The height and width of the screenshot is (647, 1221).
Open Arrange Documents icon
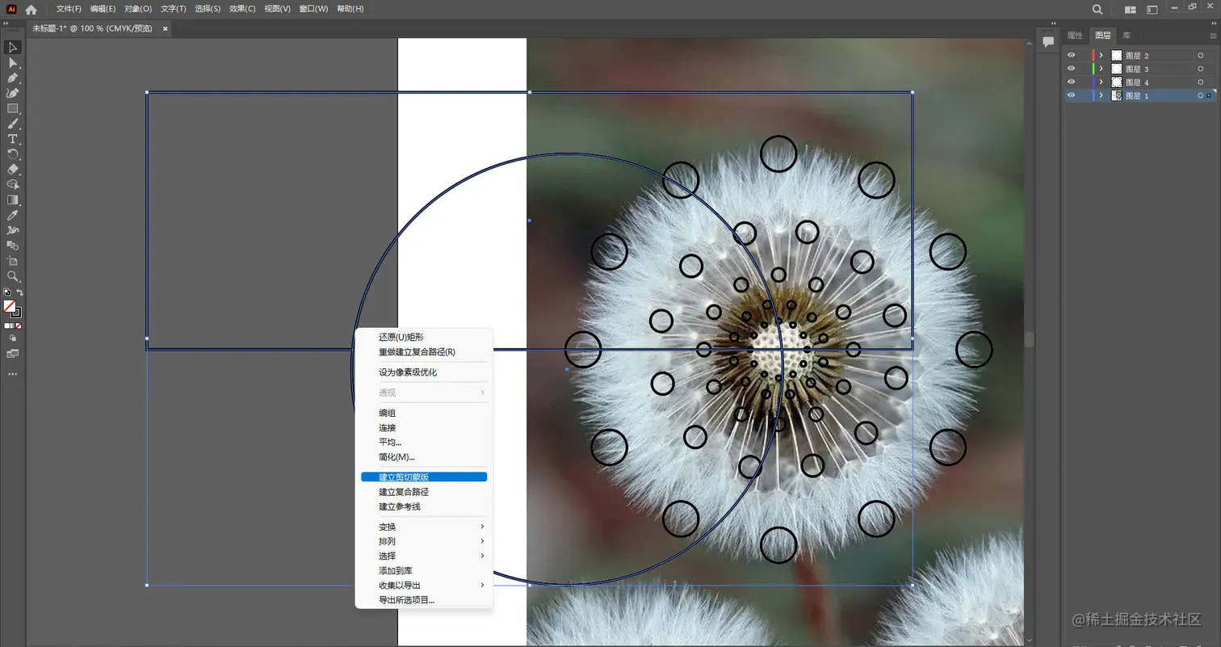point(1131,10)
